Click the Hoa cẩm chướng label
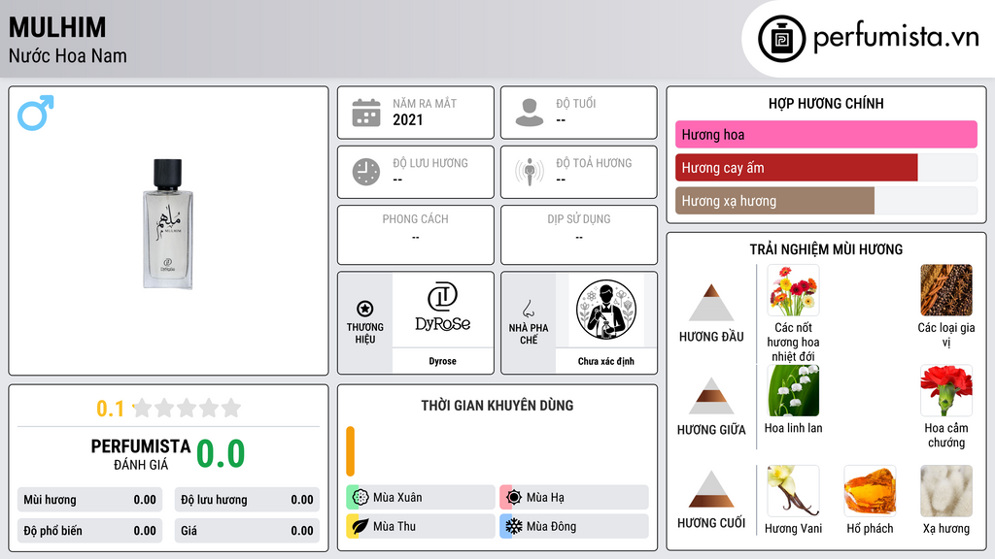 click(x=946, y=436)
